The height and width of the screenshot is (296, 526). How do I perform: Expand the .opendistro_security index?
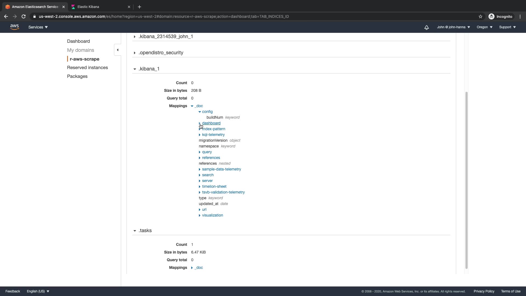pyautogui.click(x=135, y=53)
